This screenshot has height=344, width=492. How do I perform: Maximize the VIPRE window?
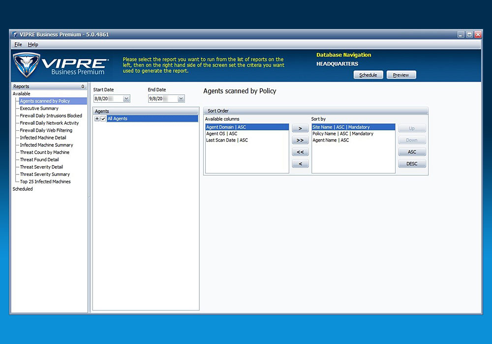[469, 34]
